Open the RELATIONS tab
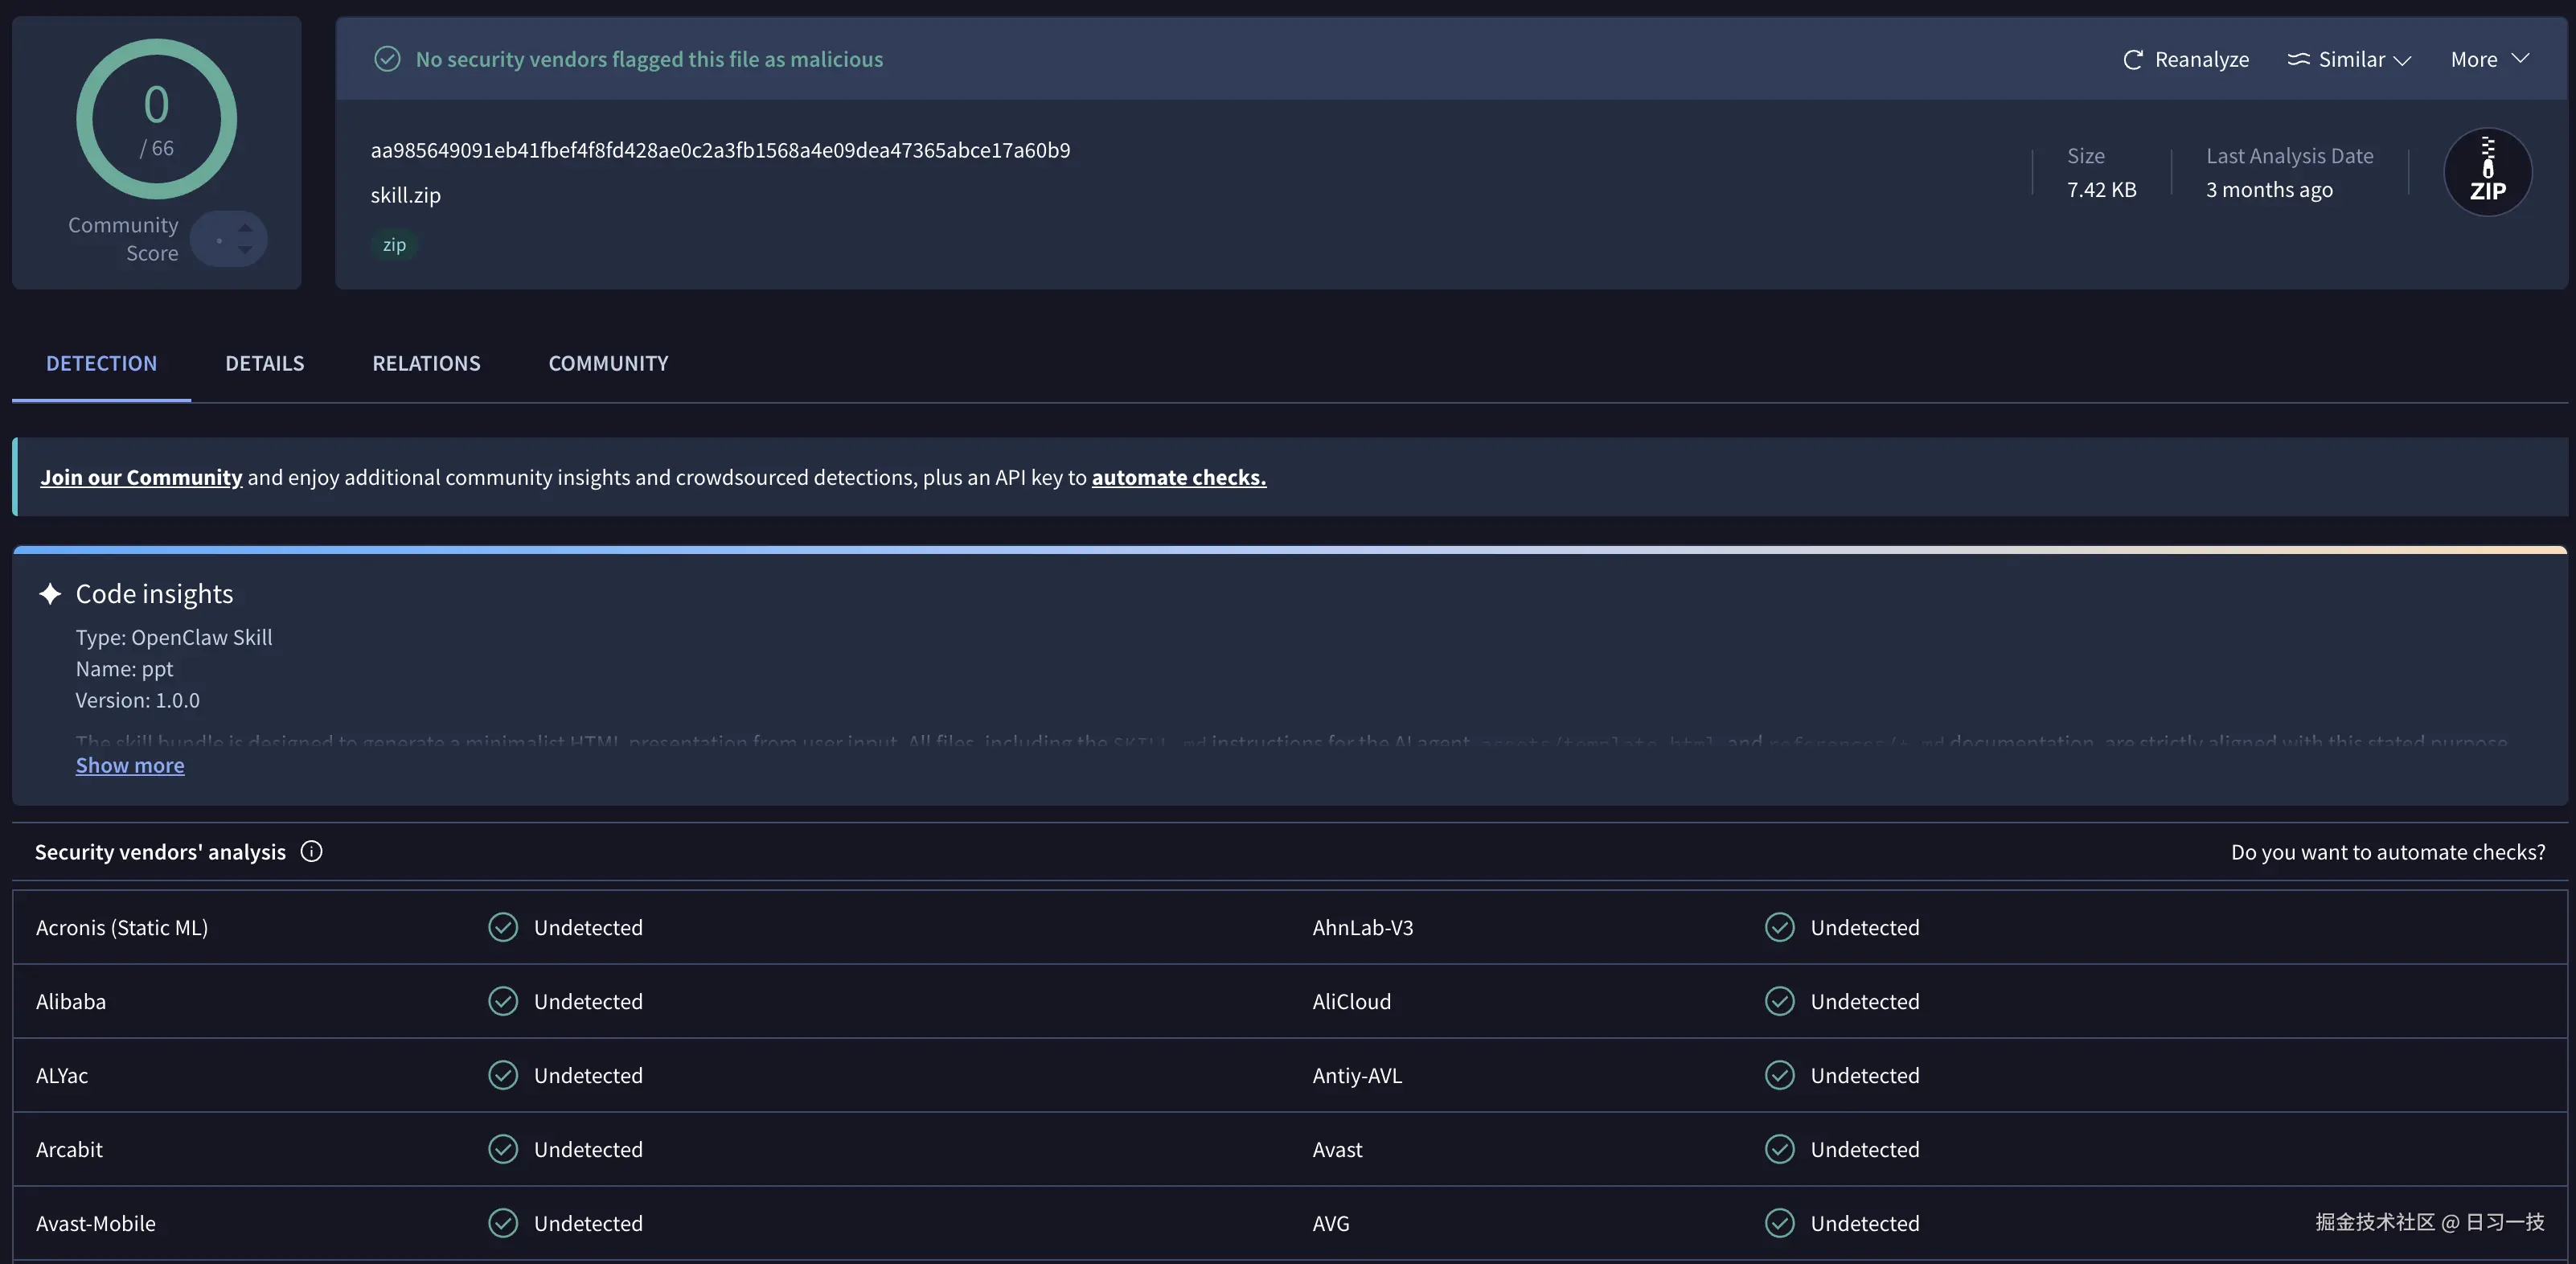 tap(426, 363)
